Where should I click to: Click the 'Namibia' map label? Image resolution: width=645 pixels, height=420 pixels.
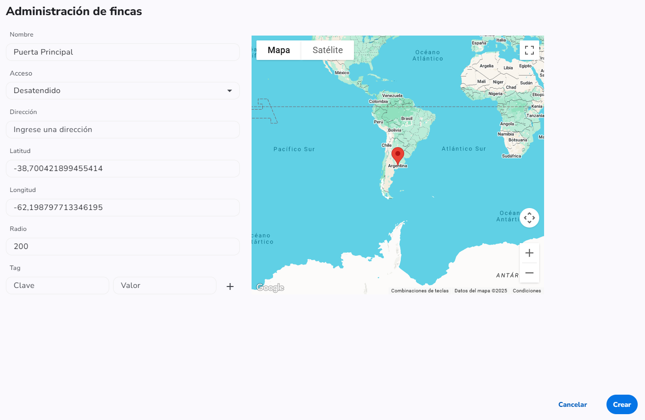pos(506,134)
